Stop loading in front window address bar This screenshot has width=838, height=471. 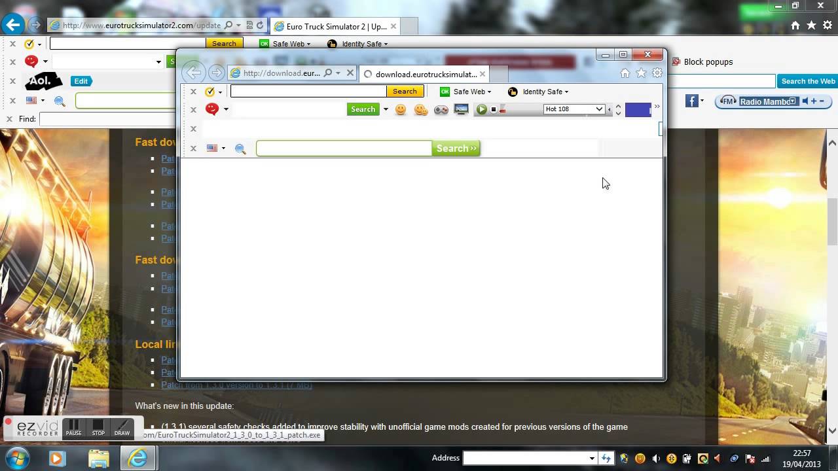click(x=350, y=73)
